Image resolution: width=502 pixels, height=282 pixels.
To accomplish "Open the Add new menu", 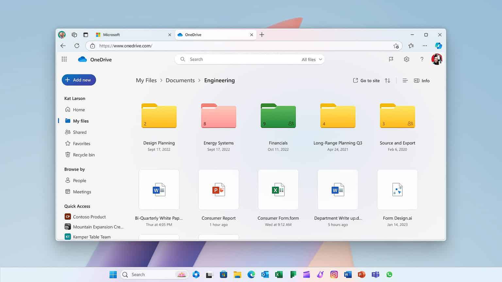I will 78,80.
